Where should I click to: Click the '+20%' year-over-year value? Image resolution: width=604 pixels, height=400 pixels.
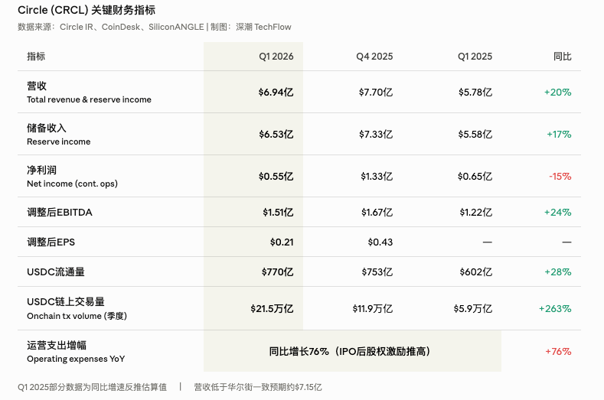coord(557,93)
